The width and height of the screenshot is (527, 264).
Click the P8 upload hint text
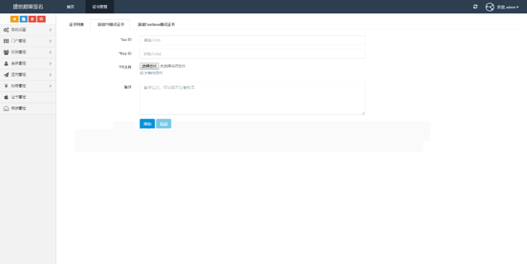point(151,73)
